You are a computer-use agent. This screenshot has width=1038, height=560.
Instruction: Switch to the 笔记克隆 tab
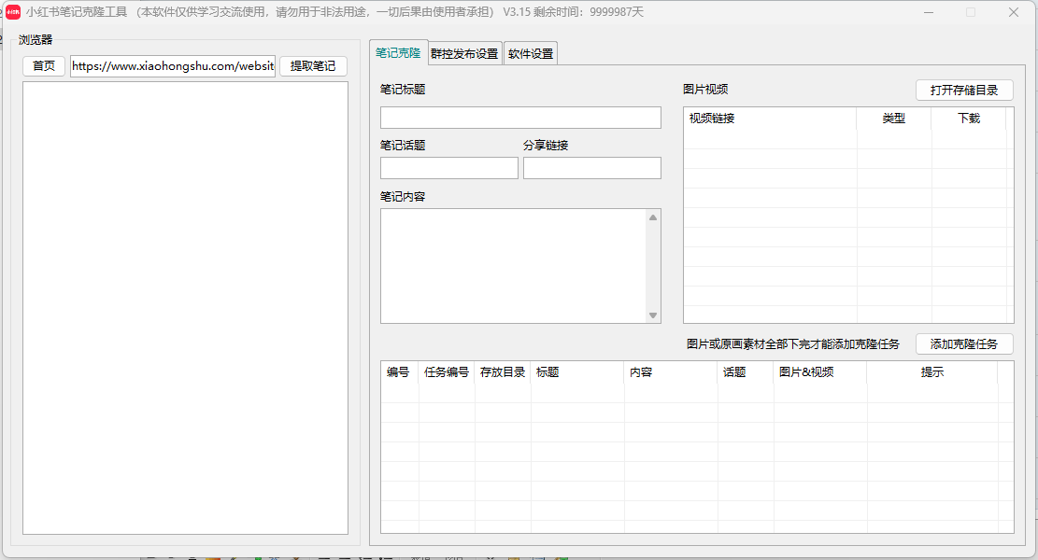(398, 53)
